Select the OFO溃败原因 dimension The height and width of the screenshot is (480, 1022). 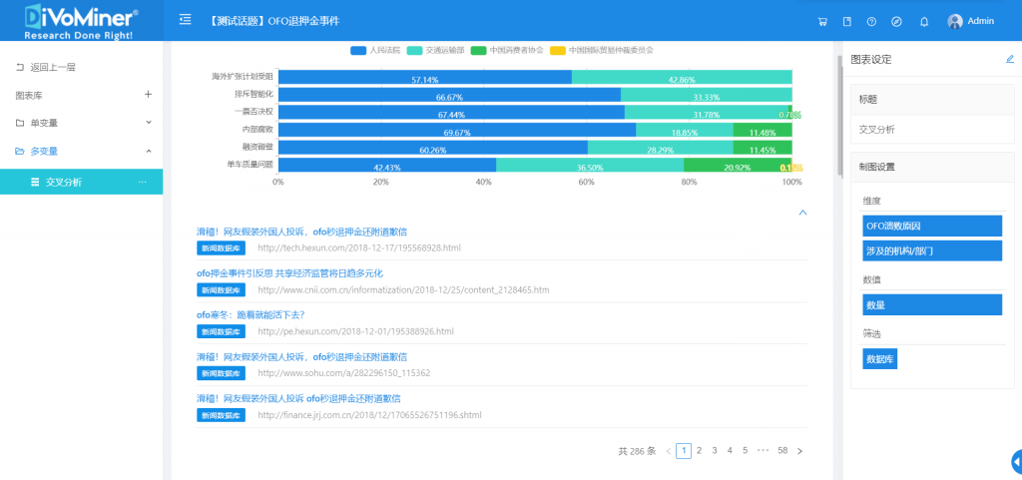(x=932, y=226)
